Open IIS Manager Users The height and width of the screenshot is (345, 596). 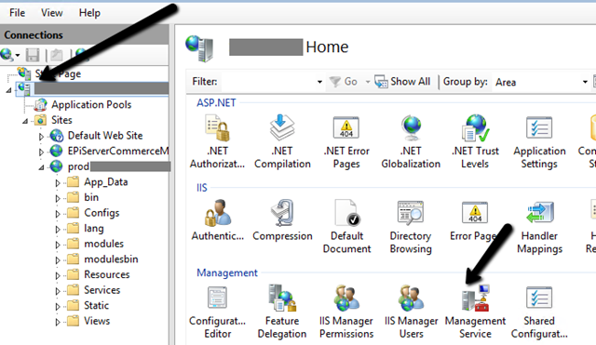[412, 312]
